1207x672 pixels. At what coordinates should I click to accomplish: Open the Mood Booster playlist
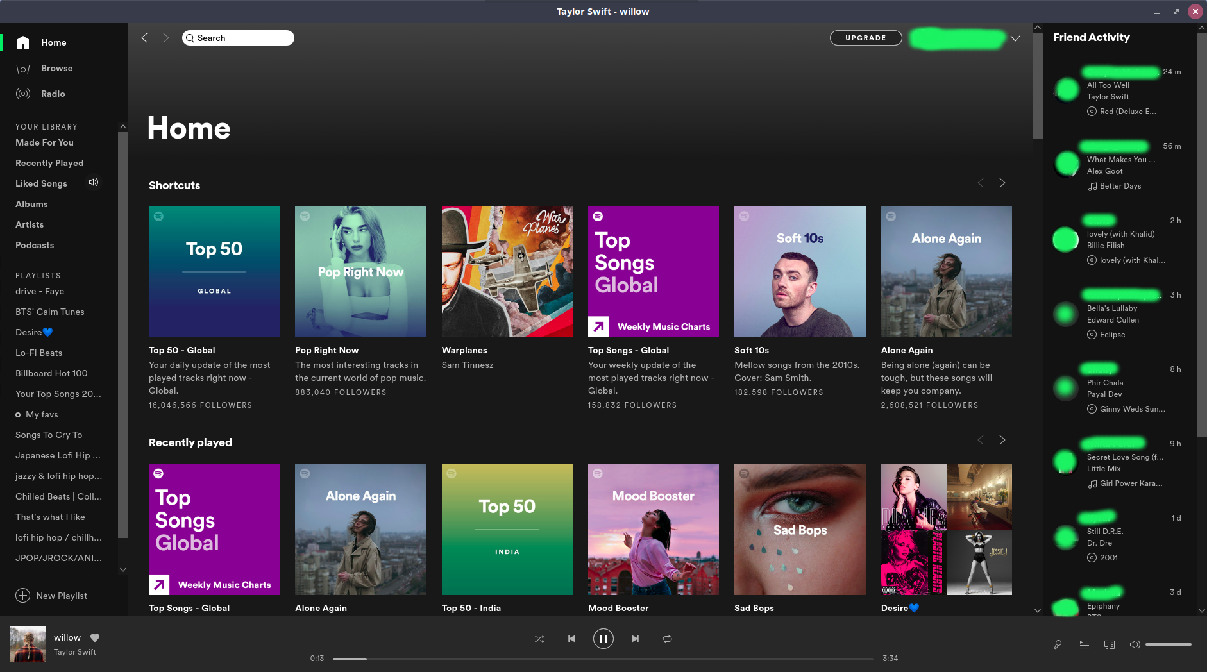point(653,530)
